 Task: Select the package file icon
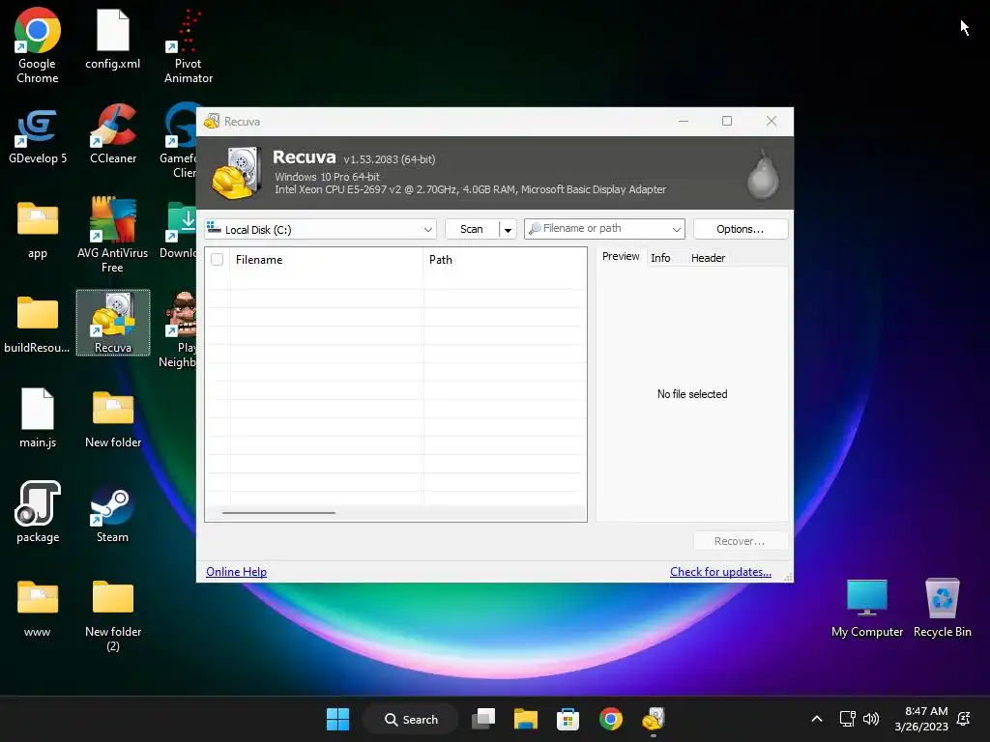tap(38, 512)
